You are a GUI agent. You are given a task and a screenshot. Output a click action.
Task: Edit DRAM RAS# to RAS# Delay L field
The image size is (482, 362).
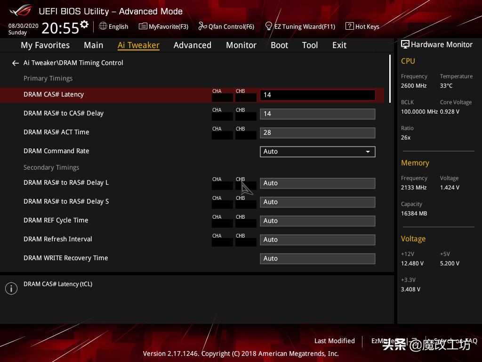tap(318, 183)
